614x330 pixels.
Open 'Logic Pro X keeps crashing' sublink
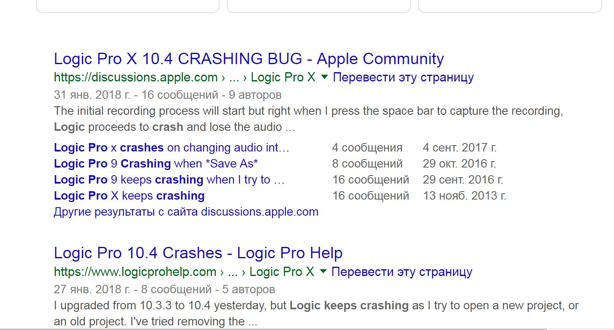(129, 196)
